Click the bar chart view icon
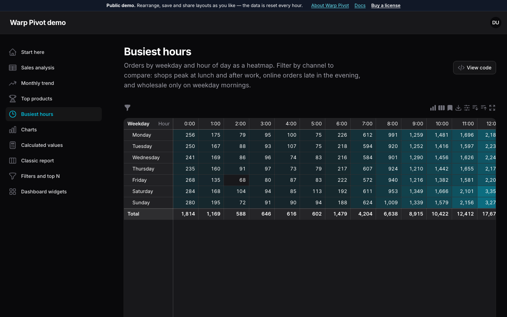The height and width of the screenshot is (317, 507). click(433, 108)
